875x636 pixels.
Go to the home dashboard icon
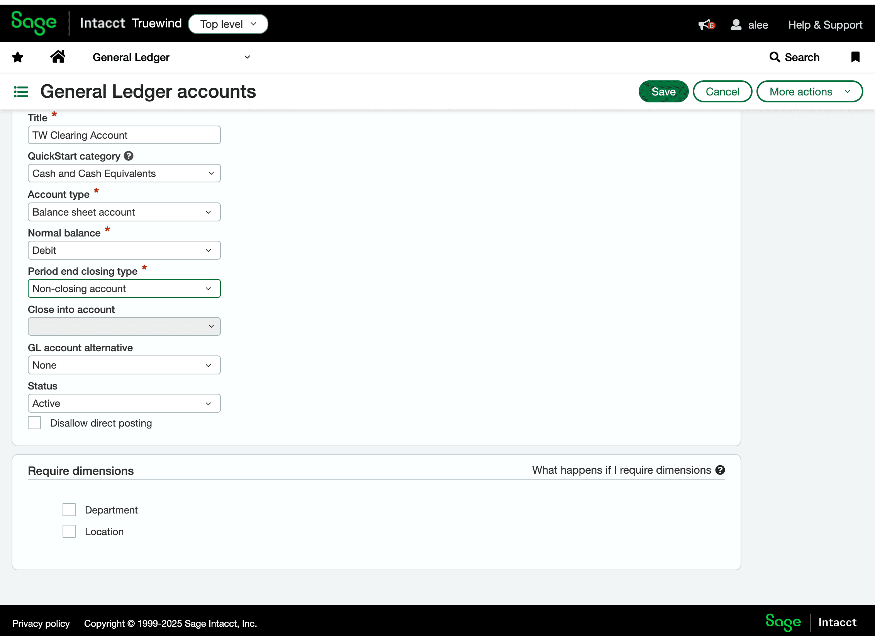point(58,56)
